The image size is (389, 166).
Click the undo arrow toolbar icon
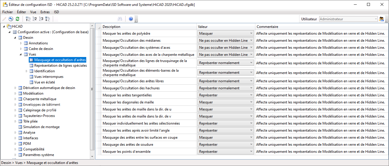click(x=11, y=19)
